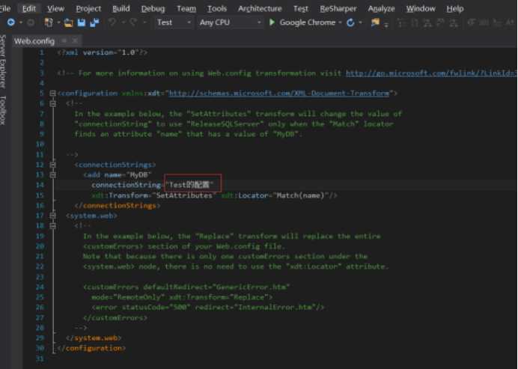This screenshot has height=369, width=518.
Task: Click the green Start play icon
Action: tap(272, 22)
